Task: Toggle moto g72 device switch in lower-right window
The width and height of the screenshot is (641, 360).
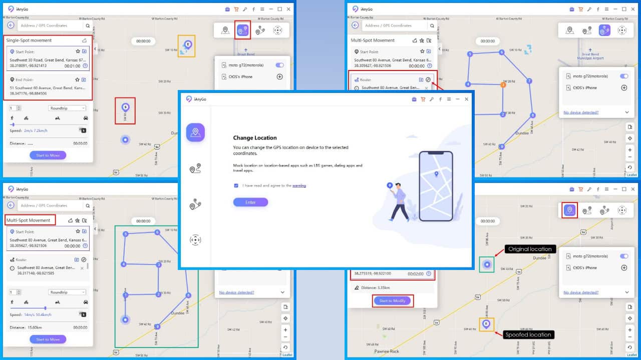Action: point(624,256)
